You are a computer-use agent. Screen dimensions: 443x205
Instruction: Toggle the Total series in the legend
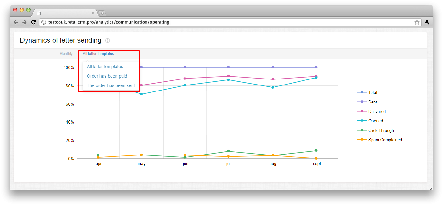pyautogui.click(x=367, y=92)
